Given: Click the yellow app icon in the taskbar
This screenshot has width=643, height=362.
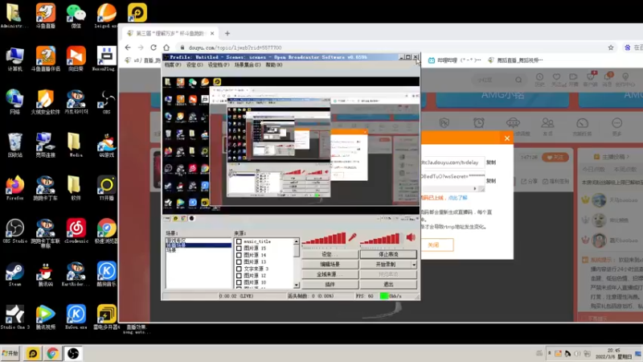Looking at the screenshot, I should pos(32,353).
